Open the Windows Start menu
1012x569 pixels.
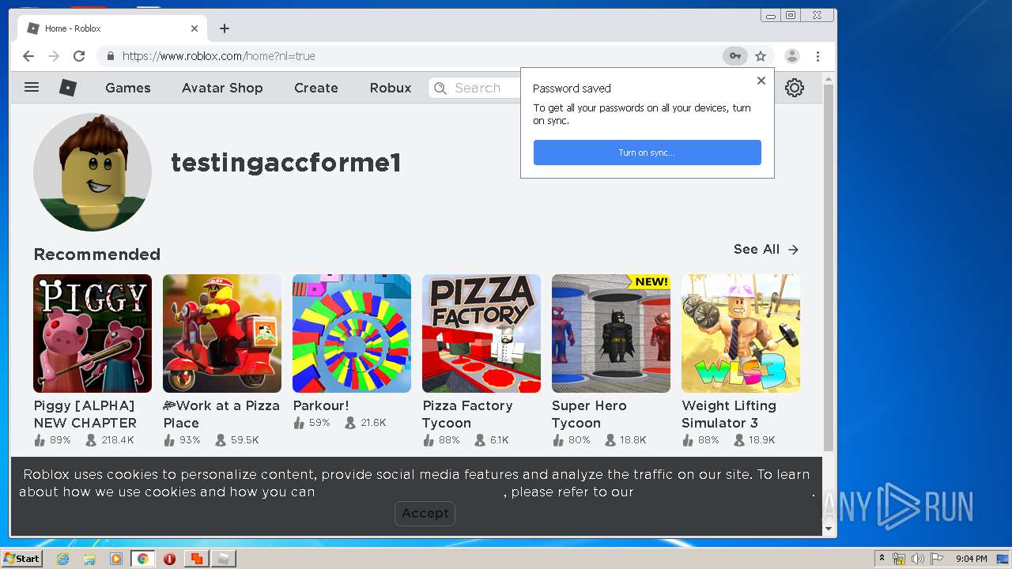coord(22,559)
